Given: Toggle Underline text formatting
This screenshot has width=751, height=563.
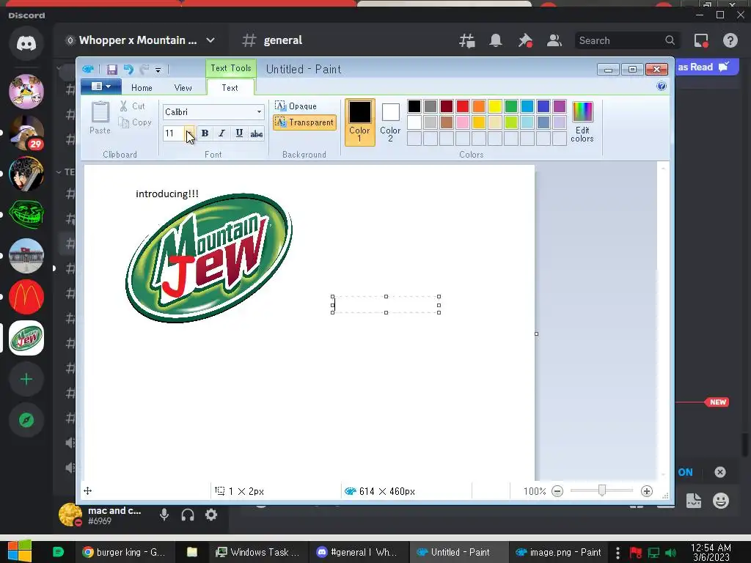Looking at the screenshot, I should coord(239,133).
